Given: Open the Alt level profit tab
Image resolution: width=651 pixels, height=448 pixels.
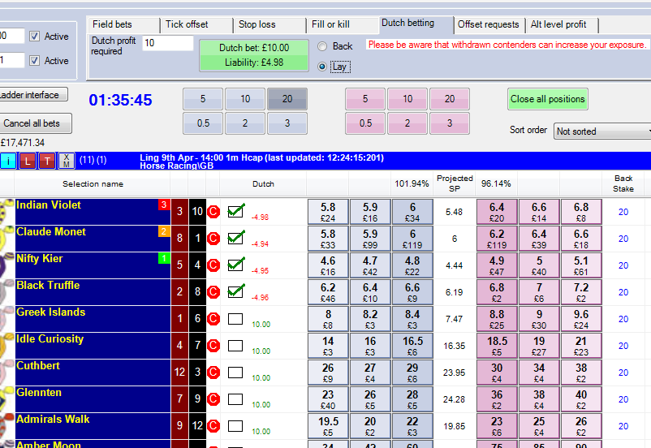Looking at the screenshot, I should (x=563, y=24).
